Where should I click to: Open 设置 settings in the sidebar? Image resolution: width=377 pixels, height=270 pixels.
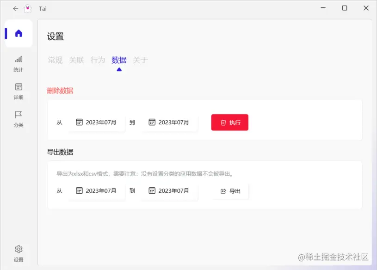(x=19, y=254)
